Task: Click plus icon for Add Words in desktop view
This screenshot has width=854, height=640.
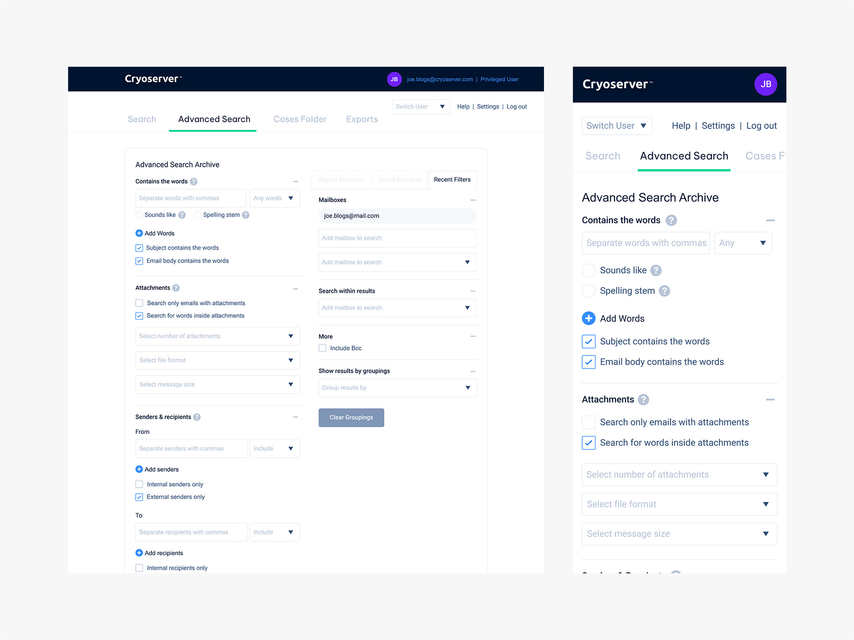Action: click(x=139, y=233)
